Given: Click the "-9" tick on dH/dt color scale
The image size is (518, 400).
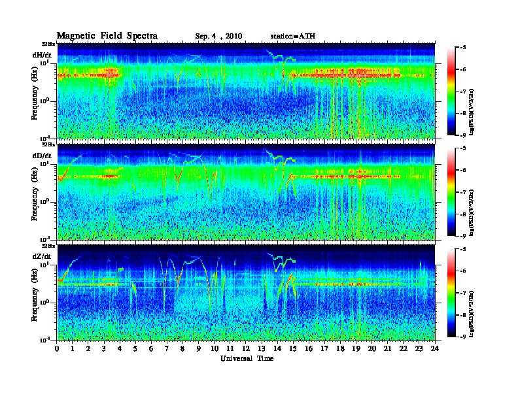Looking at the screenshot, I should pyautogui.click(x=463, y=135).
